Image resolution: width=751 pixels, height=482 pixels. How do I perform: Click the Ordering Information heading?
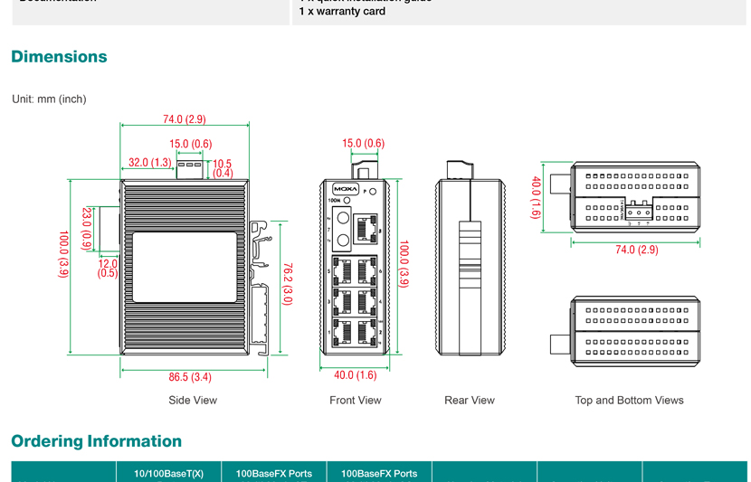point(96,440)
